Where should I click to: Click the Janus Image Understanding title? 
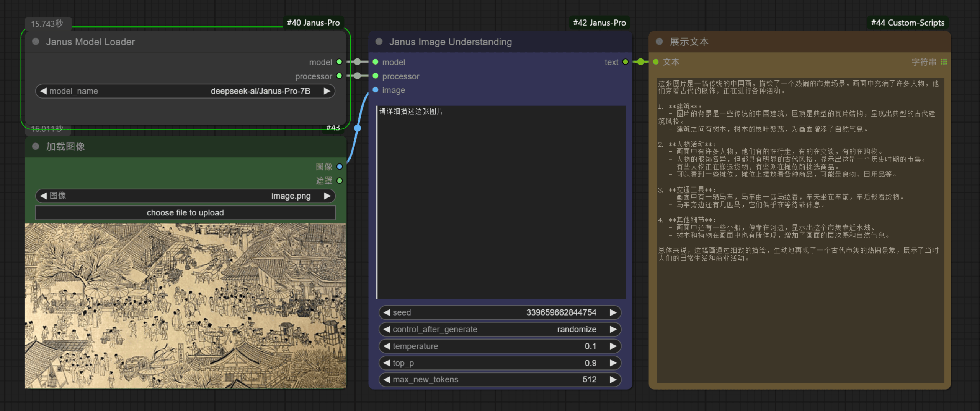[451, 42]
